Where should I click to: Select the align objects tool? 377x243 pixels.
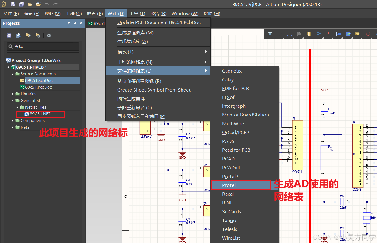(x=299, y=34)
